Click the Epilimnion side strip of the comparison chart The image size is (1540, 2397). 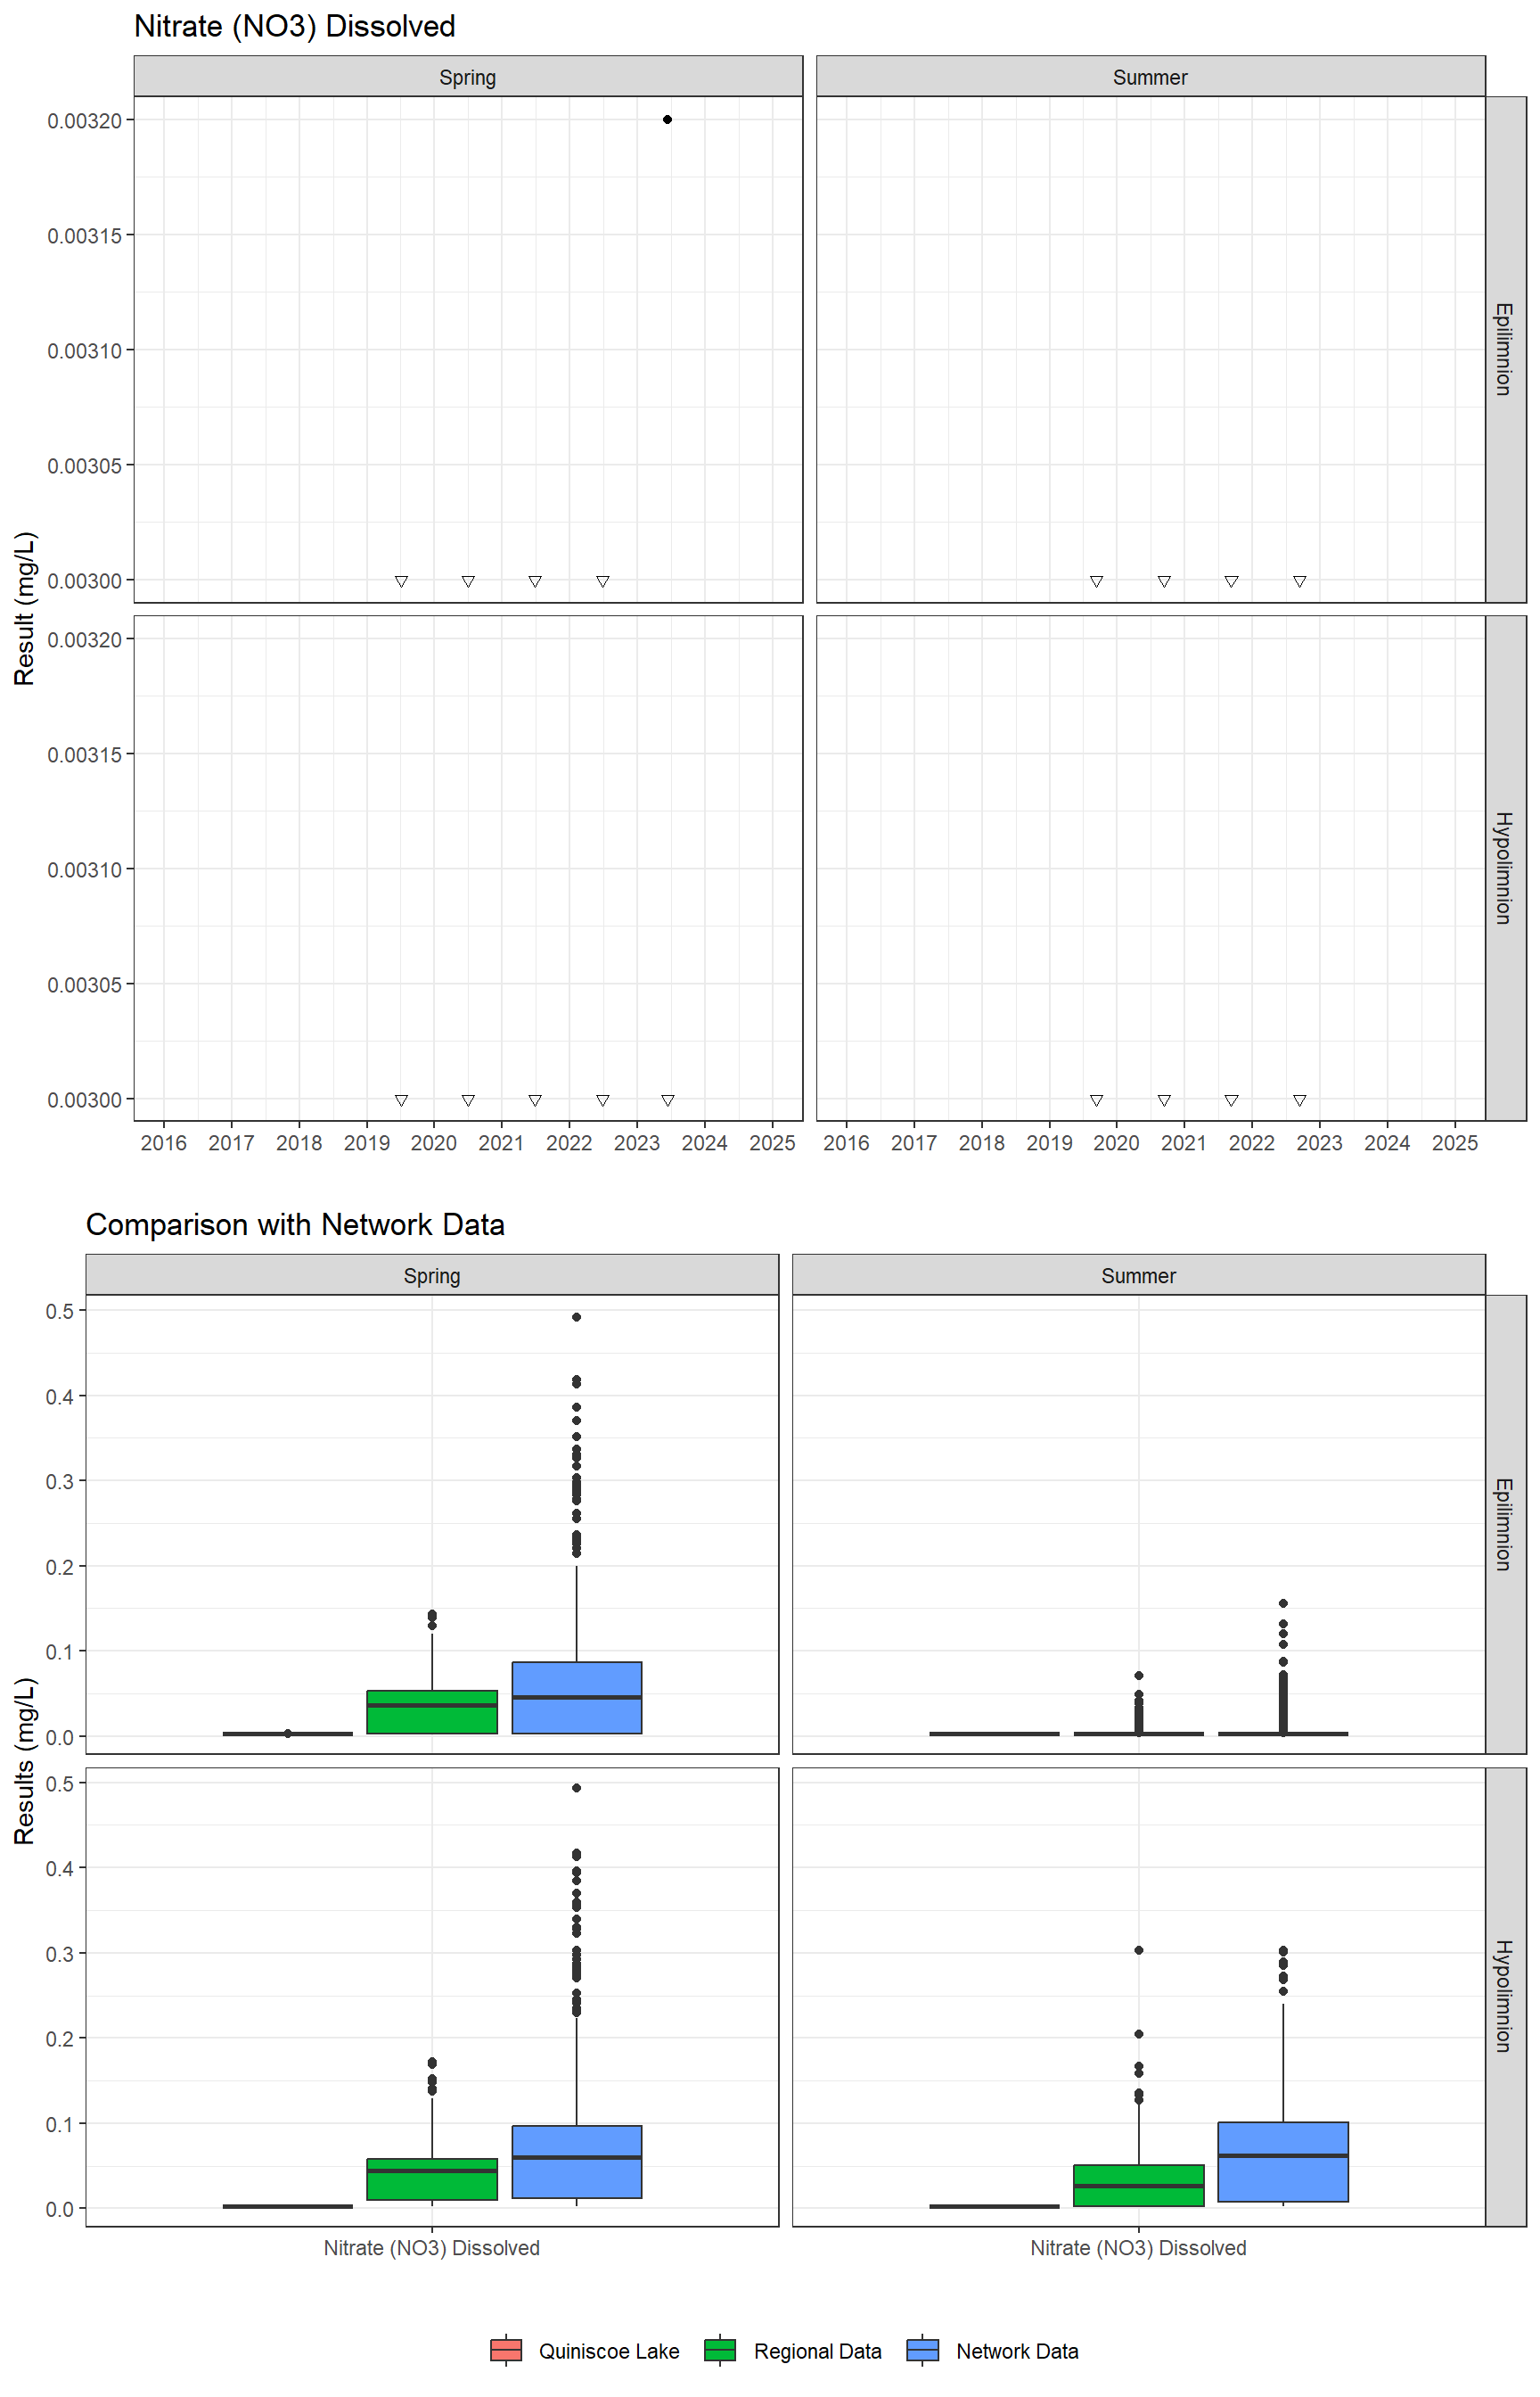pyautogui.click(x=1505, y=1525)
